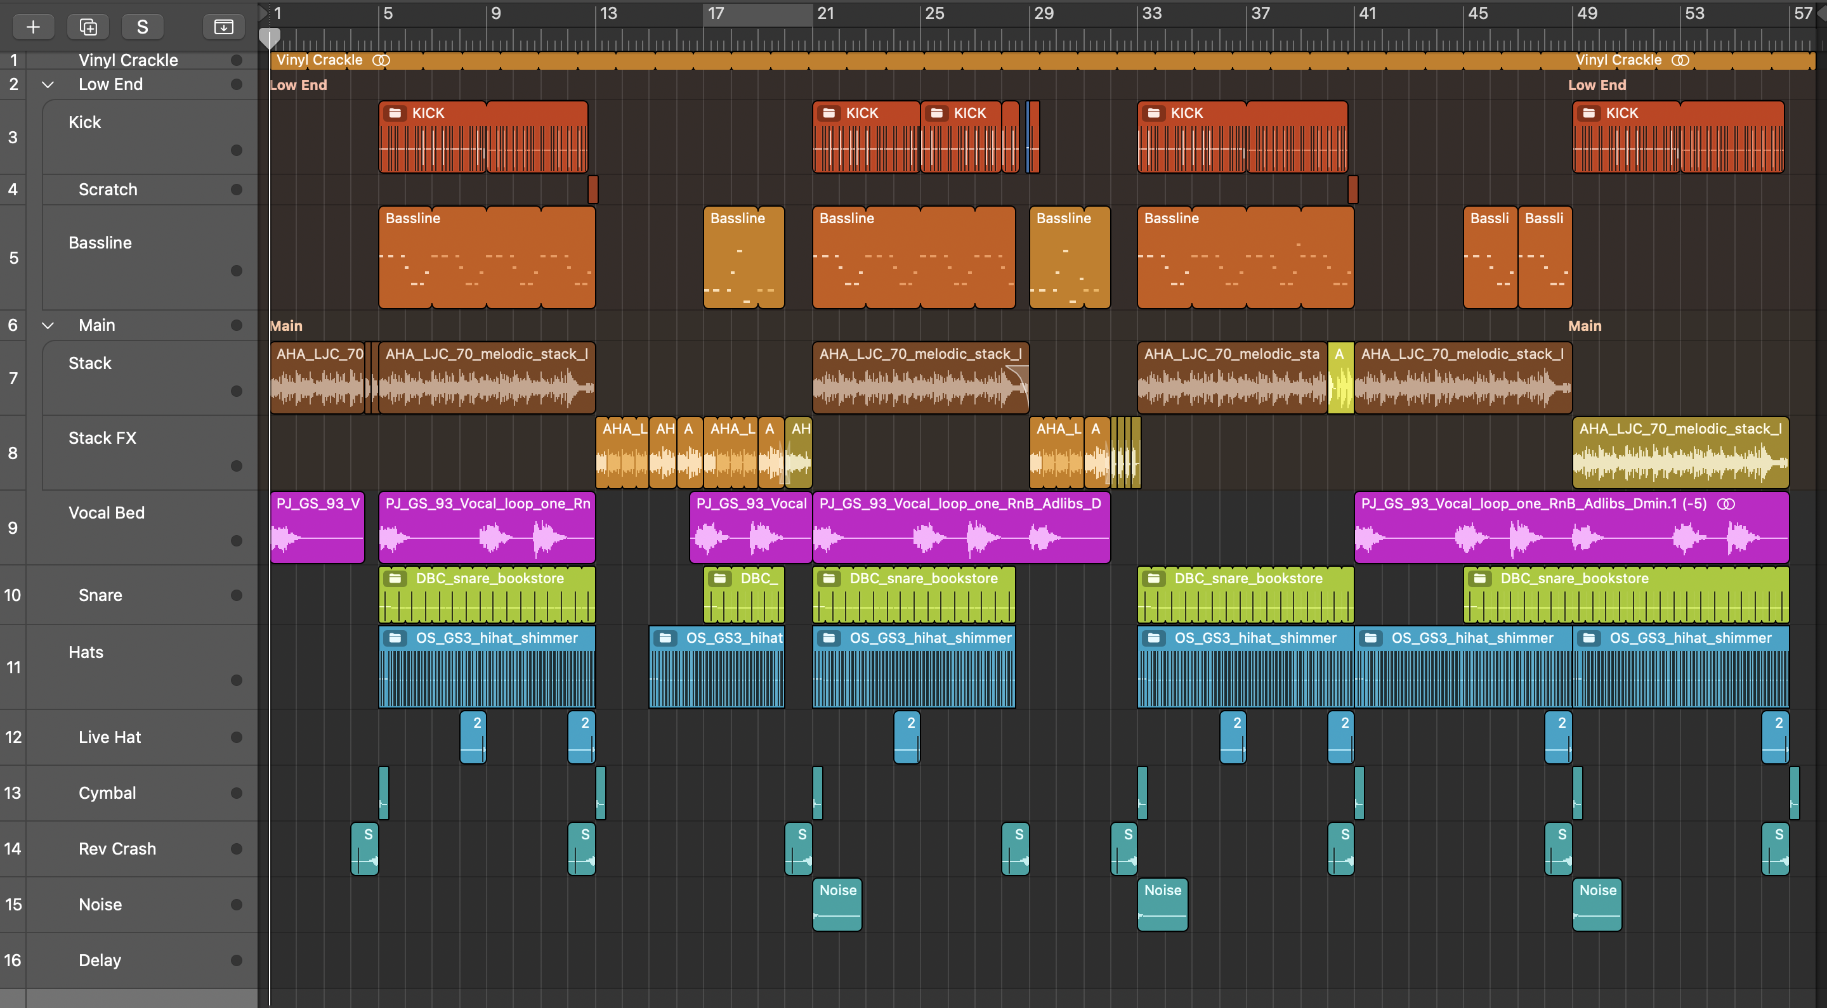
Task: Select the Noise track header
Action: click(128, 905)
